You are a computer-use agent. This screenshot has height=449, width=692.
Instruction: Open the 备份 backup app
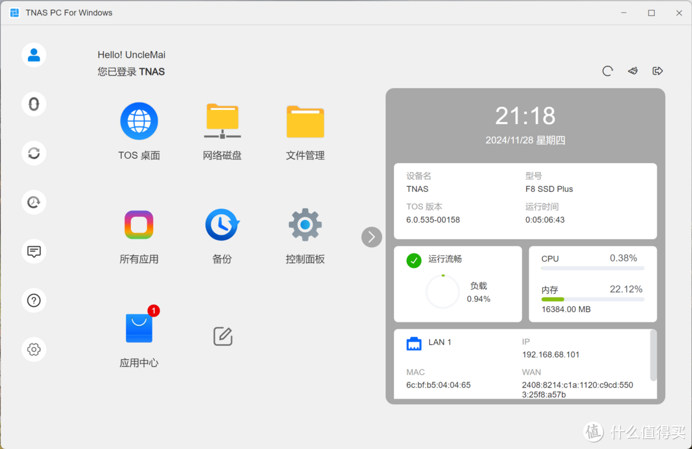click(222, 225)
